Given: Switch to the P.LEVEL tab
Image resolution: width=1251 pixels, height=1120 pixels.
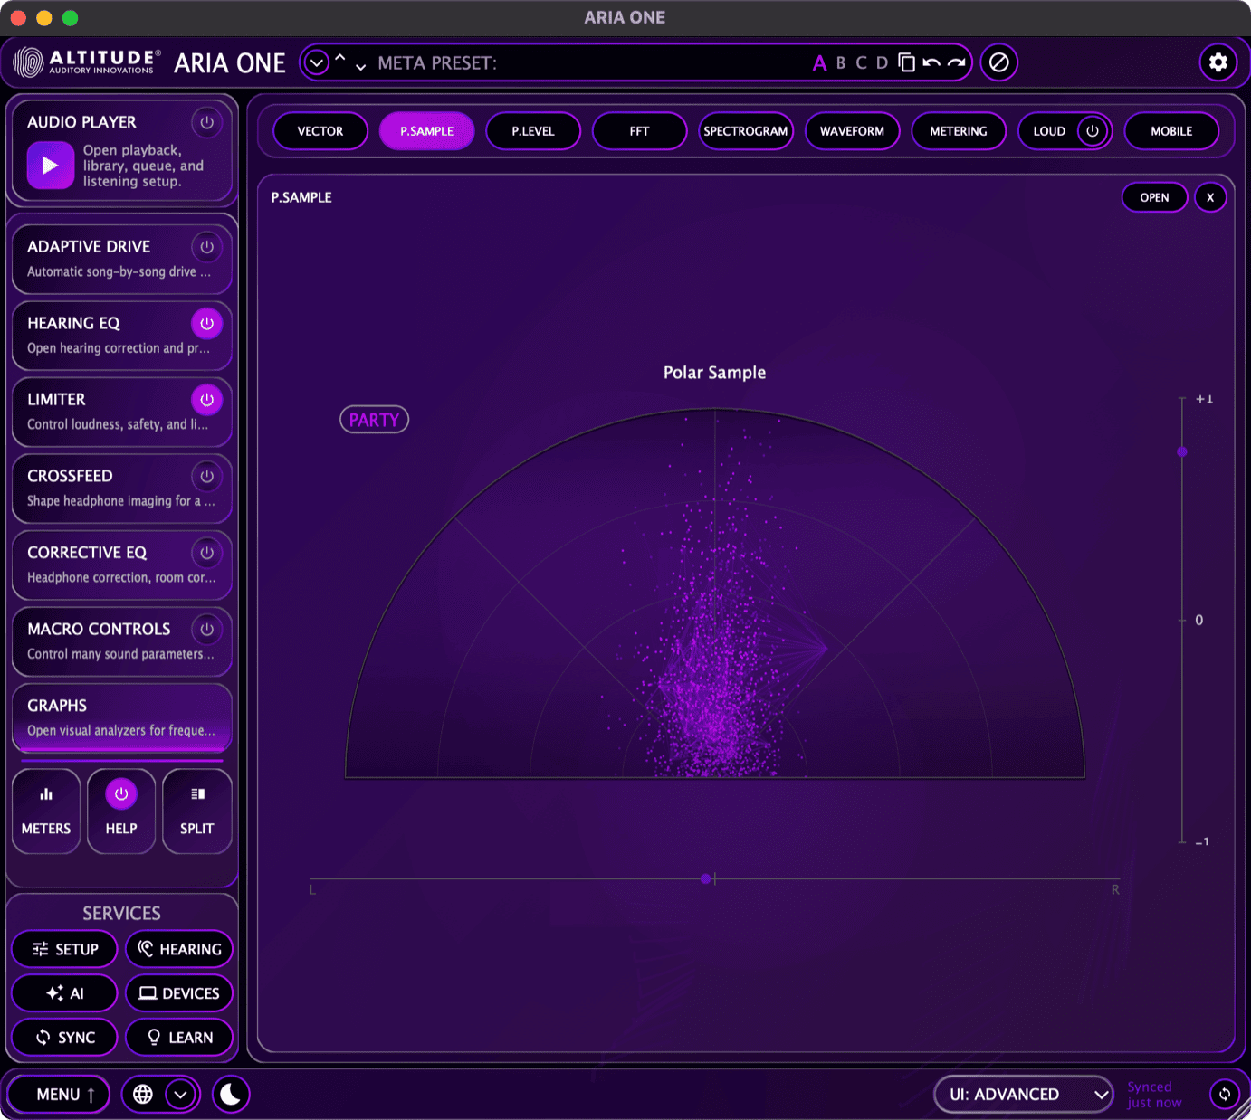Looking at the screenshot, I should click(x=533, y=131).
